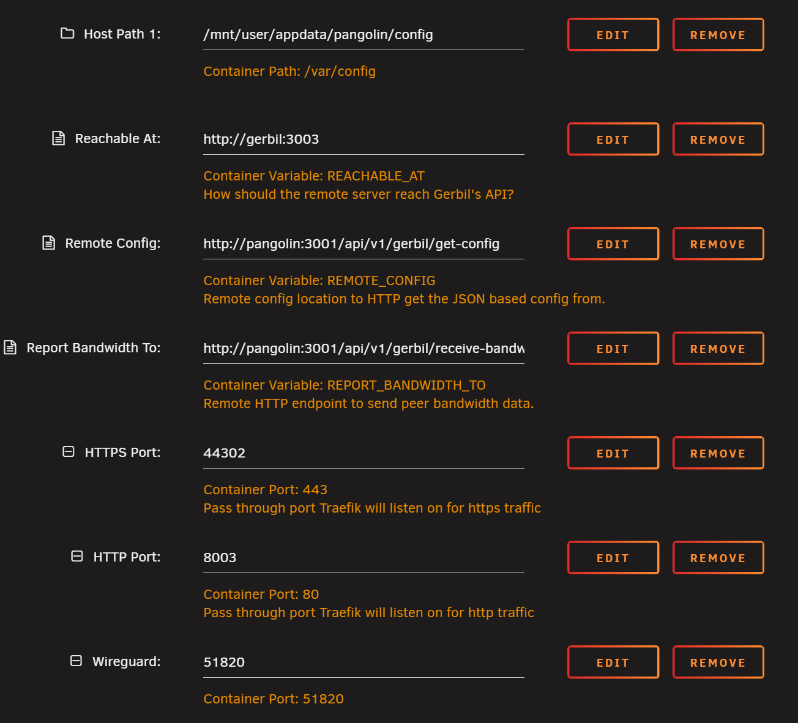The width and height of the screenshot is (798, 723).
Task: Edit the HTTP Port mapping
Action: (x=613, y=558)
